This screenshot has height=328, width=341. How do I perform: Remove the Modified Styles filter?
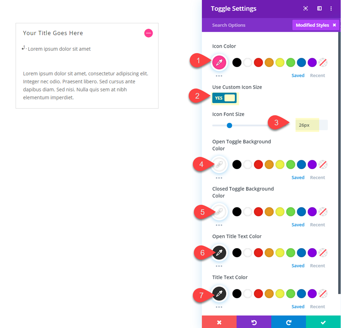tap(334, 25)
